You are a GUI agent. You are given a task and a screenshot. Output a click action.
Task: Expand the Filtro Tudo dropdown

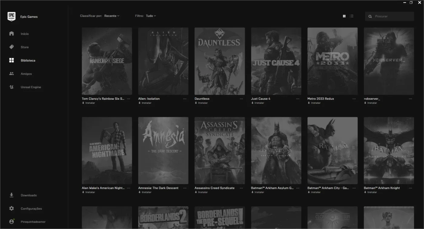pyautogui.click(x=151, y=16)
